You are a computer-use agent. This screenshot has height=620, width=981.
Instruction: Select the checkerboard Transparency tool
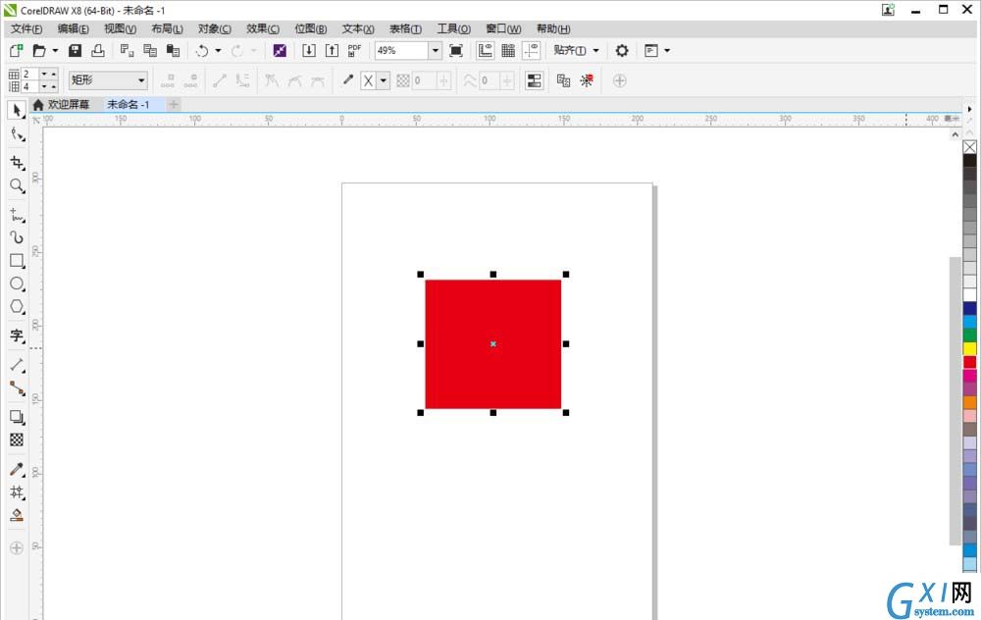tap(17, 440)
